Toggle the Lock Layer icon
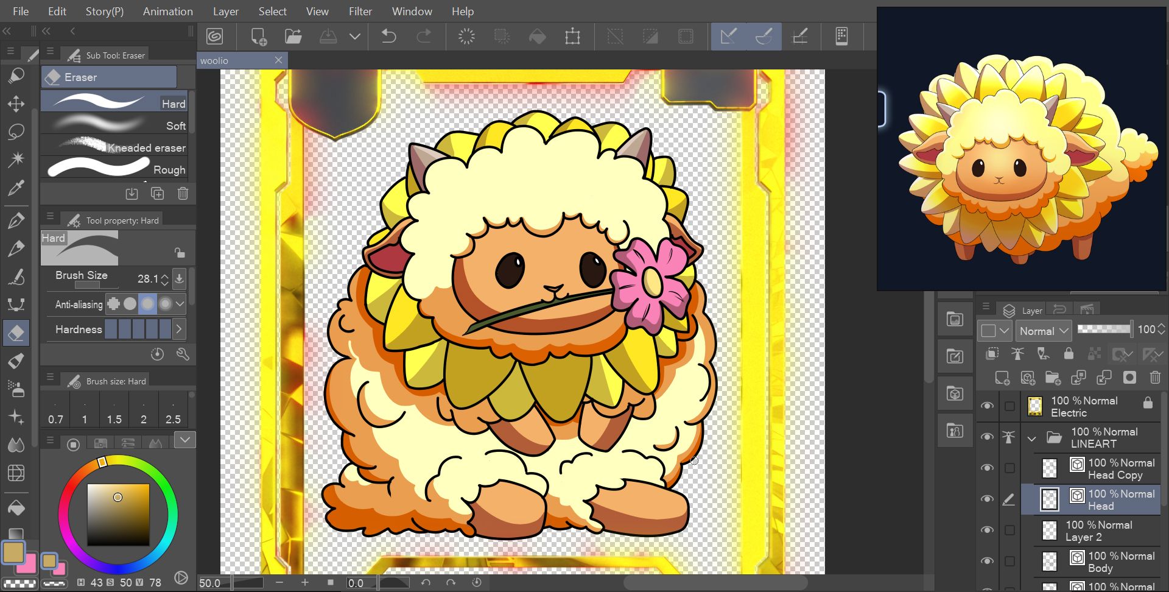1169x592 pixels. (1069, 354)
